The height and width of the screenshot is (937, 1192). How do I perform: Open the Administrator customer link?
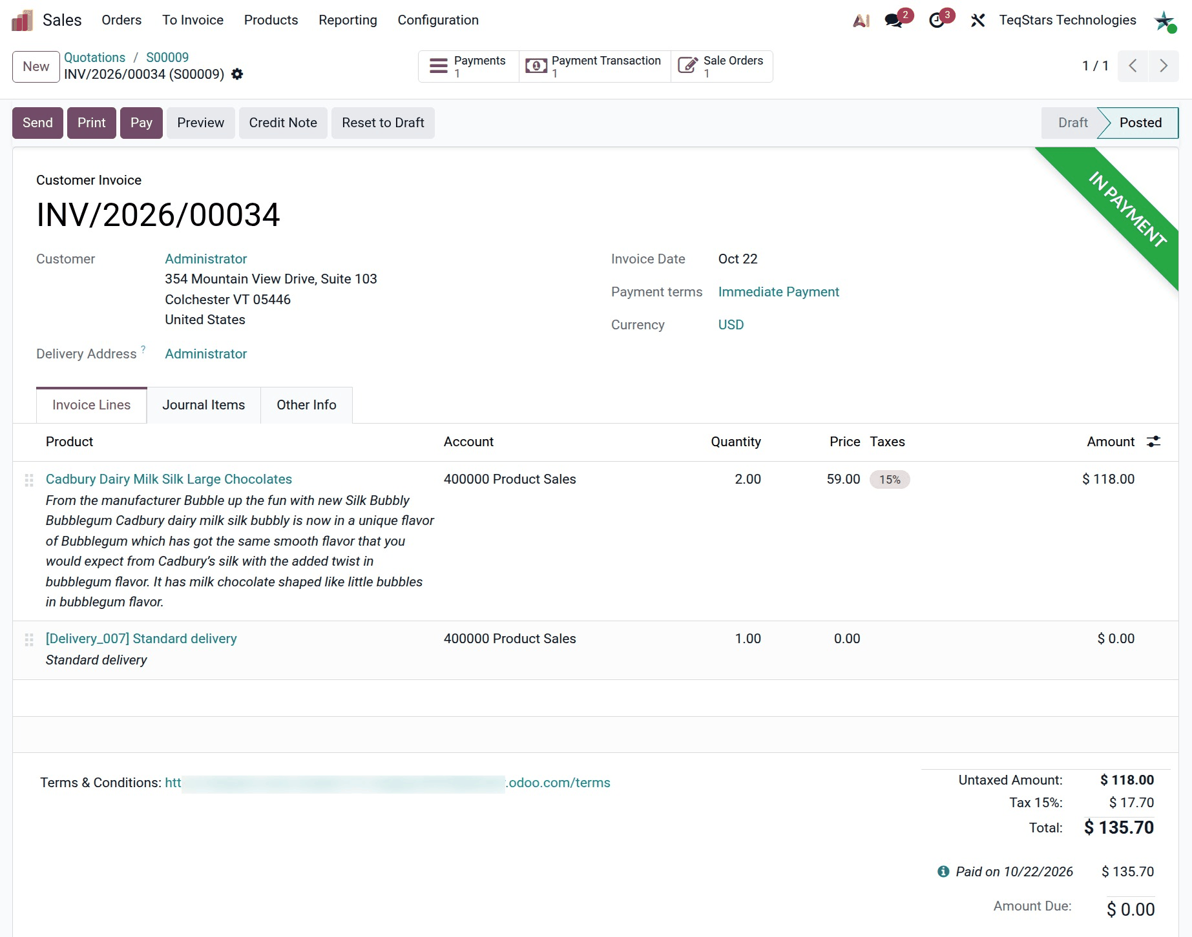click(205, 259)
